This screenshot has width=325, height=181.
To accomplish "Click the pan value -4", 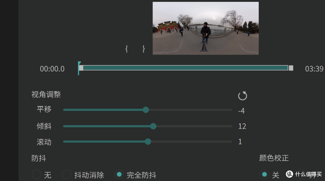I will [x=241, y=111].
